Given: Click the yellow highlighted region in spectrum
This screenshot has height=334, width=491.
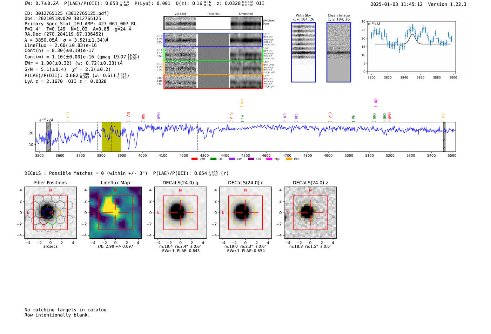Looking at the screenshot, I should 112,137.
